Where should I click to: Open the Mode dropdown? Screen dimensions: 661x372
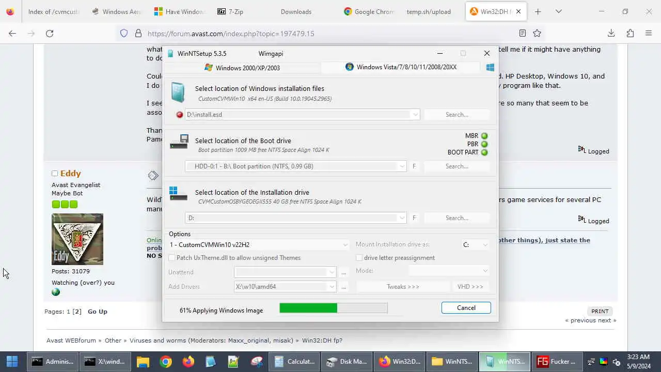449,271
